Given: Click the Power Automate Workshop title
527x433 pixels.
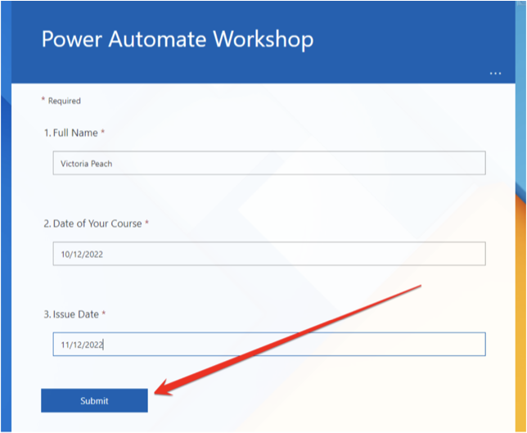Looking at the screenshot, I should [178, 39].
